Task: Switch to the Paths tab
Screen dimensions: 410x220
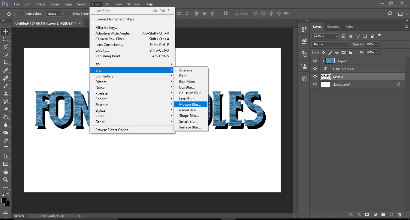Action: [x=349, y=27]
